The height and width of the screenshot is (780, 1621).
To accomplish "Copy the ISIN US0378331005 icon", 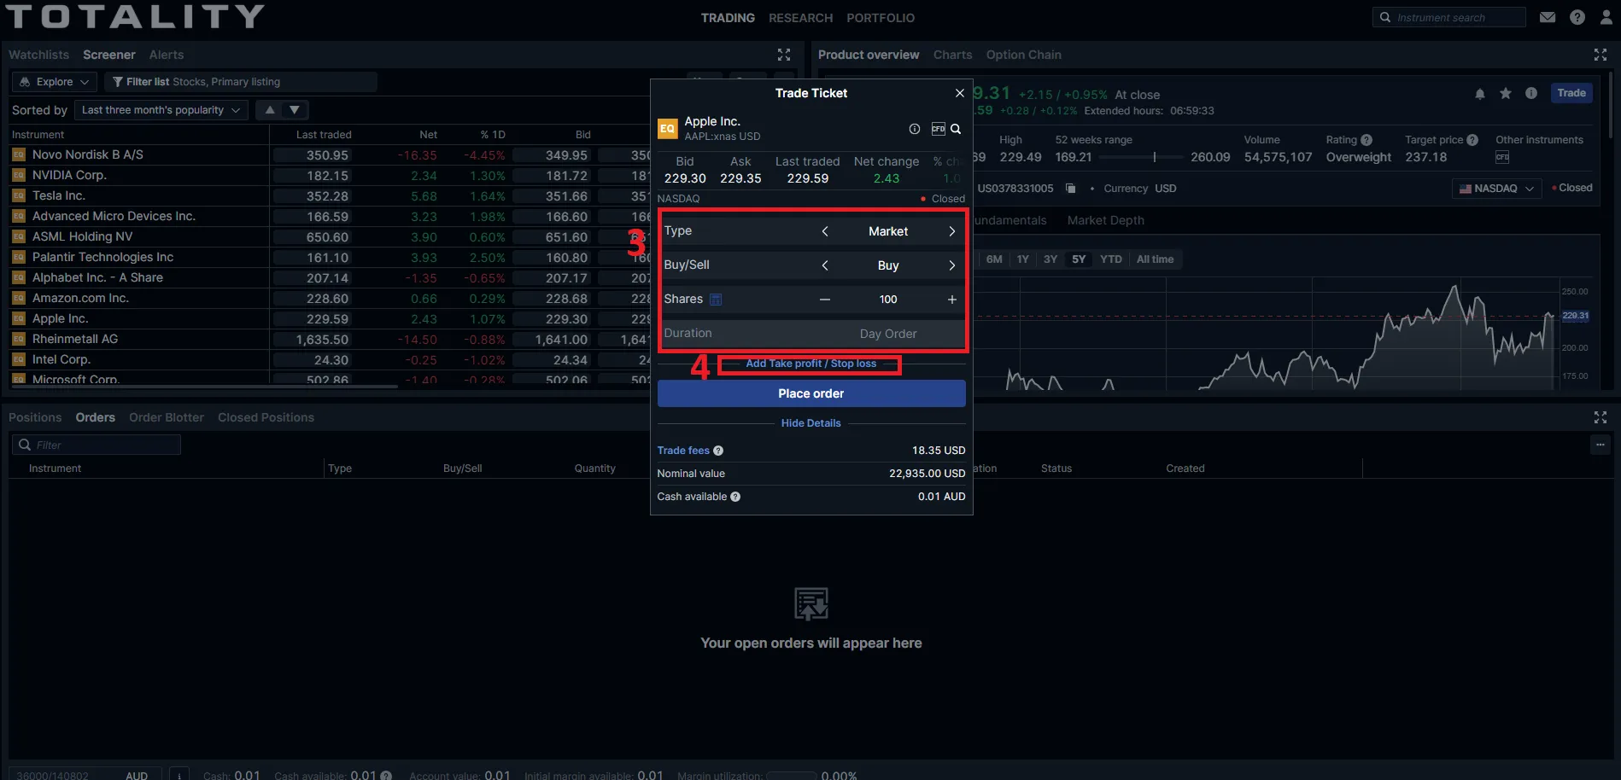I will (x=1070, y=189).
